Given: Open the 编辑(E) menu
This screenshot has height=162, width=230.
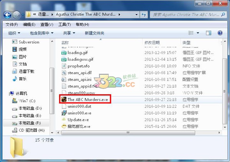Looking at the screenshot, I should [29, 25].
